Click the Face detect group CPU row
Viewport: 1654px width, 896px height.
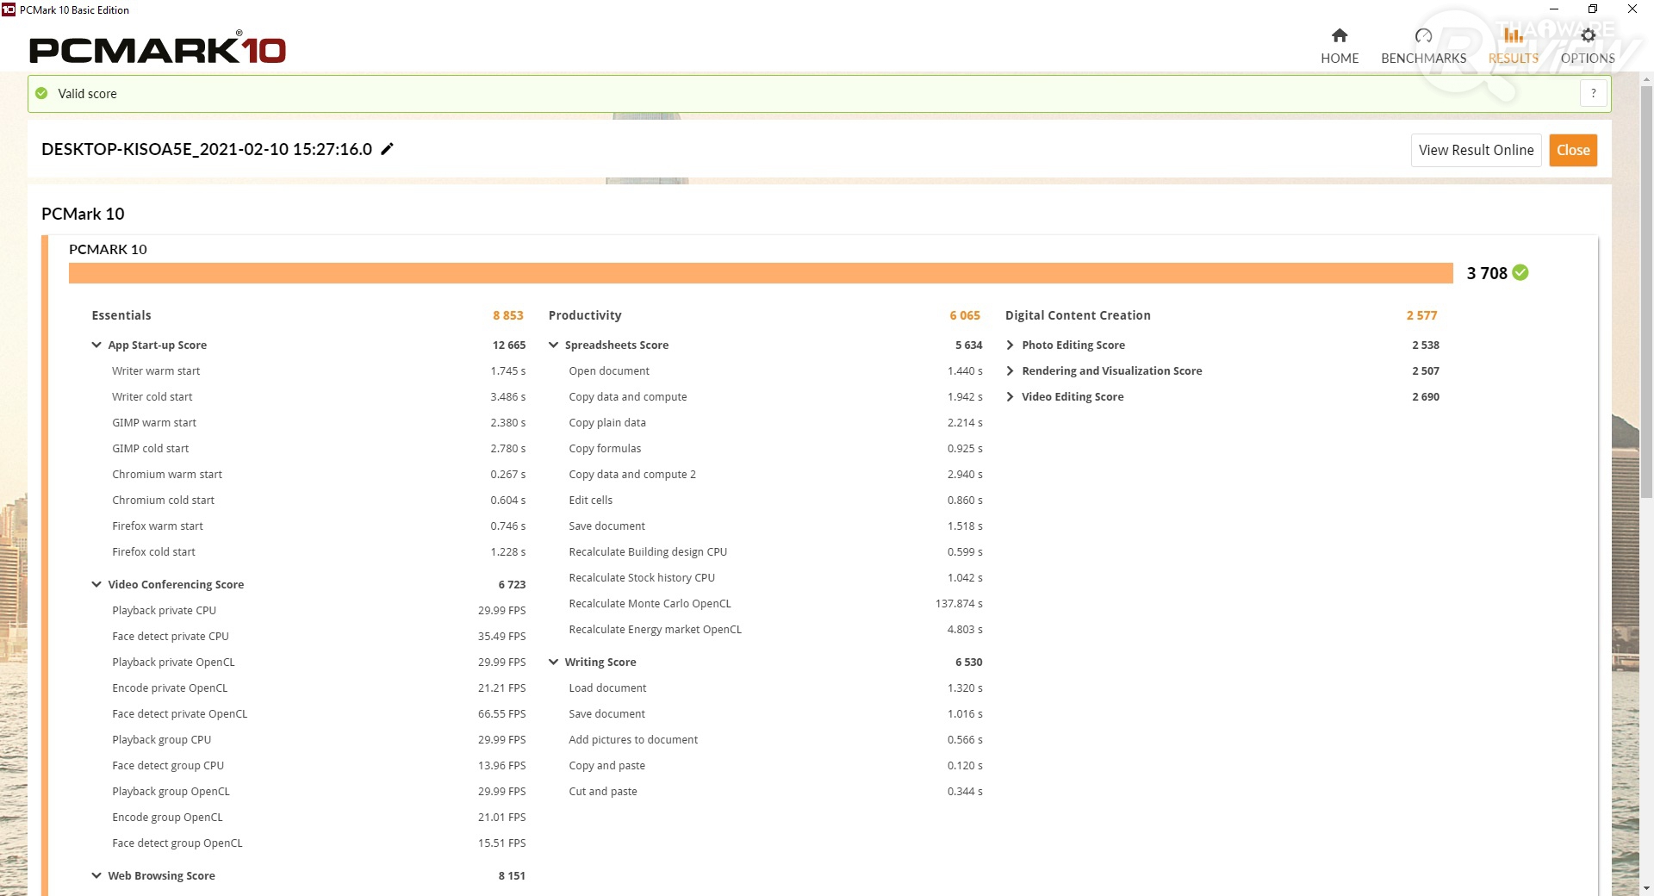[x=318, y=765]
